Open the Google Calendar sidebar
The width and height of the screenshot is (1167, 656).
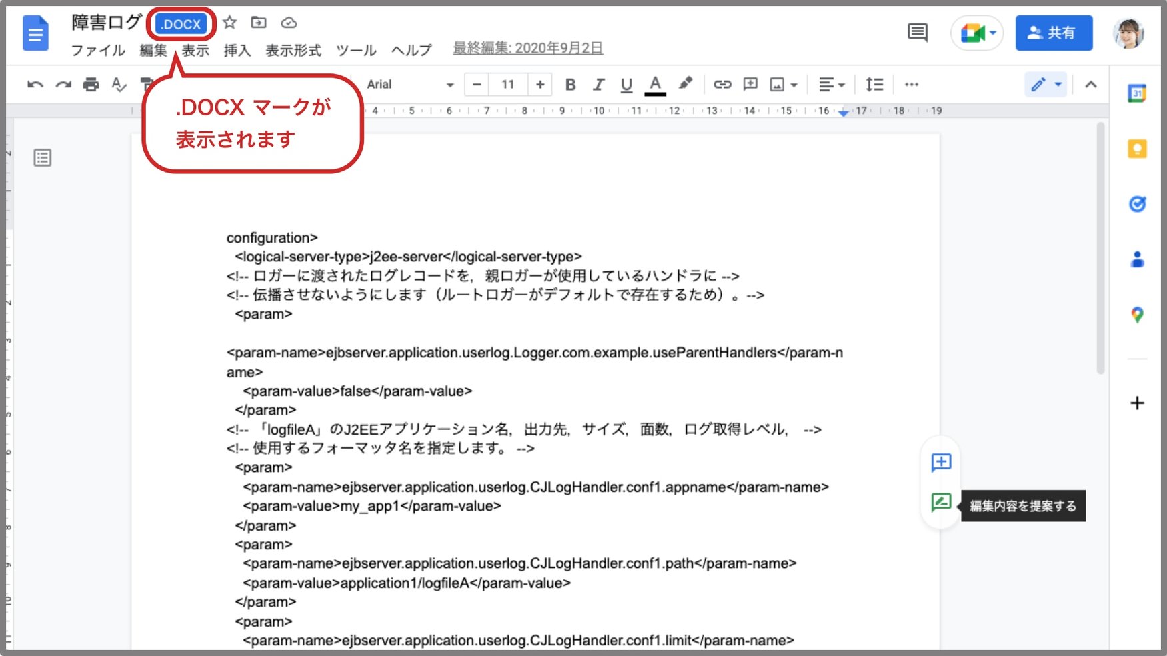pyautogui.click(x=1137, y=93)
